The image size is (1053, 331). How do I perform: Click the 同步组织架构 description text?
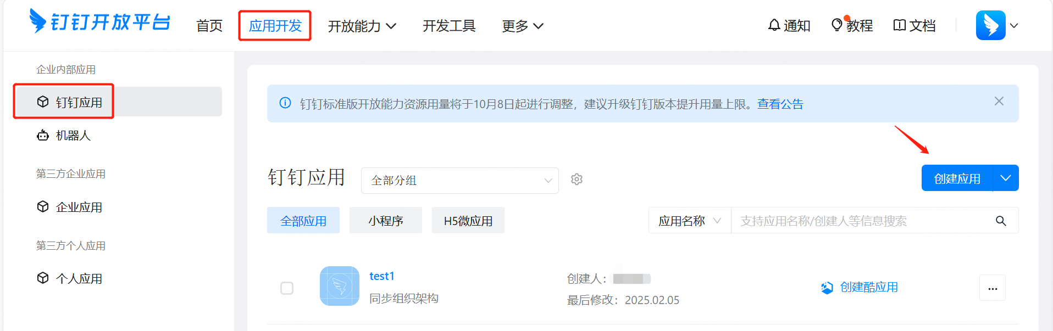[404, 299]
